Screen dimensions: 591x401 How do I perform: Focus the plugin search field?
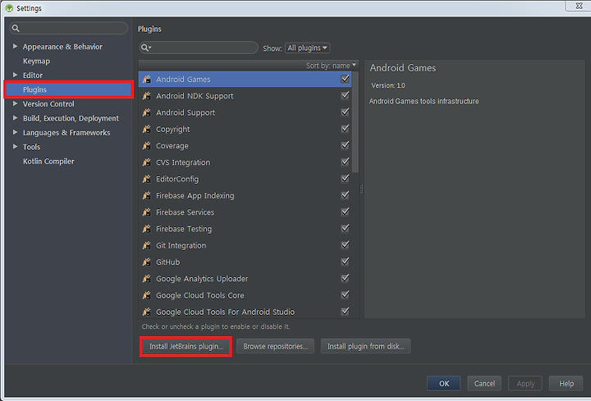point(199,48)
